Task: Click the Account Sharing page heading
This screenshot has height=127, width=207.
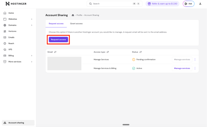Action: point(57,15)
